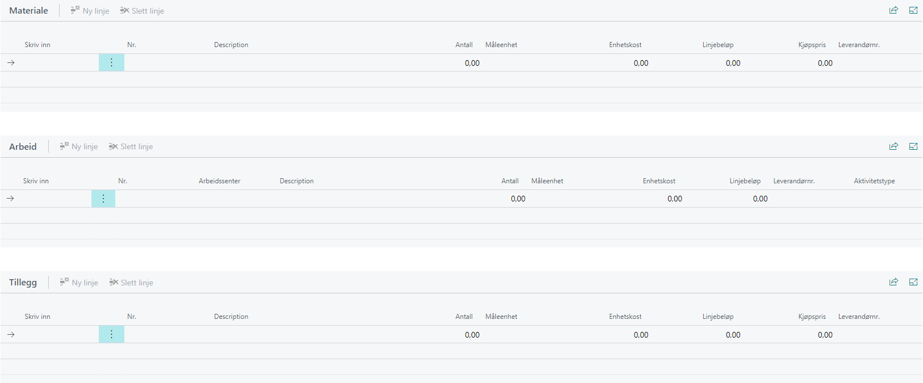Expand Tillegg section to full view icon
Image resolution: width=923 pixels, height=383 pixels.
(x=913, y=282)
